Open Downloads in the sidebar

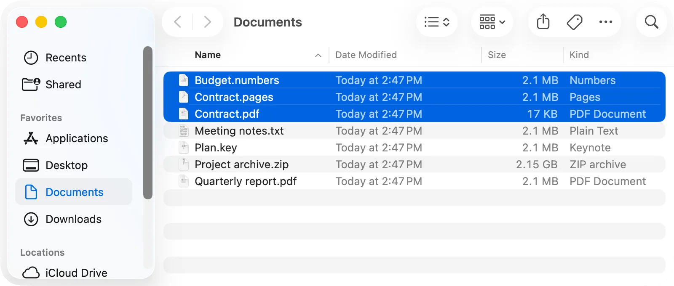click(x=74, y=219)
